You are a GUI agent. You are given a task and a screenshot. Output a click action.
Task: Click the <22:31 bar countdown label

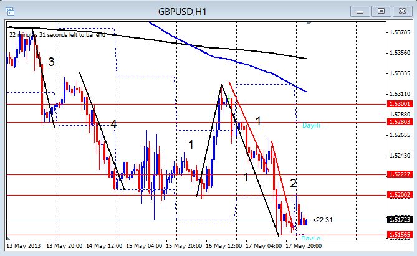coord(323,220)
